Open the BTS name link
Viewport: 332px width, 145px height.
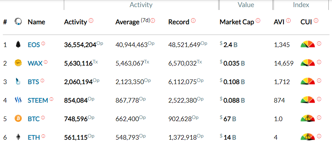(x=34, y=82)
